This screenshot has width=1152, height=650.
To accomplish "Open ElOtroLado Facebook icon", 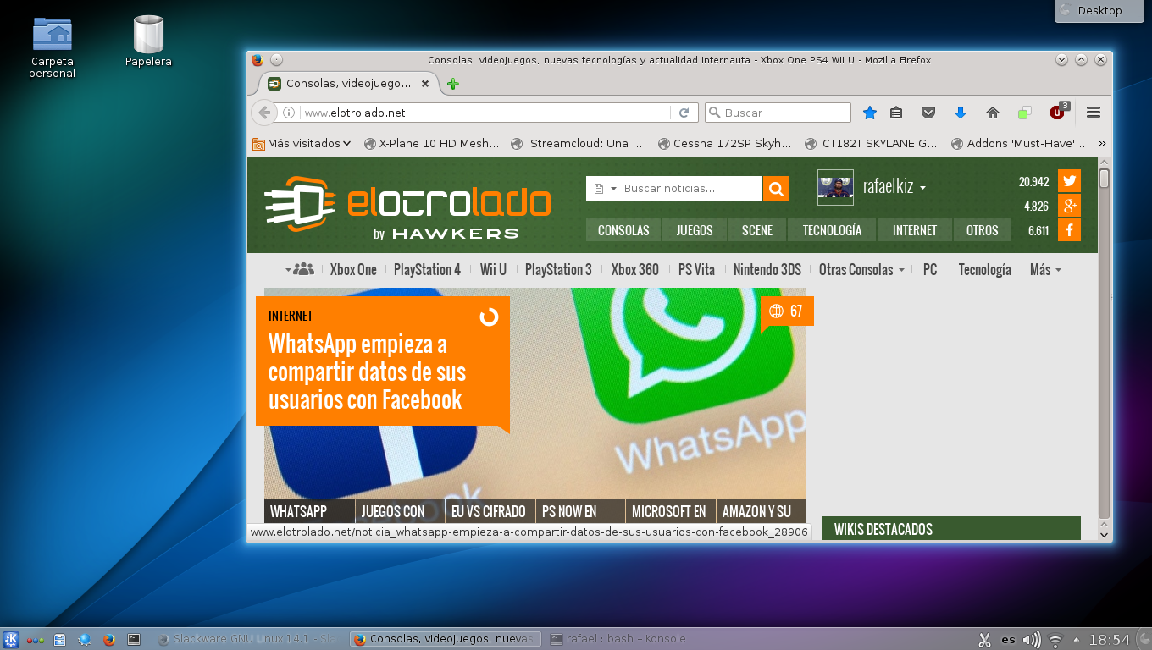I will coord(1070,230).
